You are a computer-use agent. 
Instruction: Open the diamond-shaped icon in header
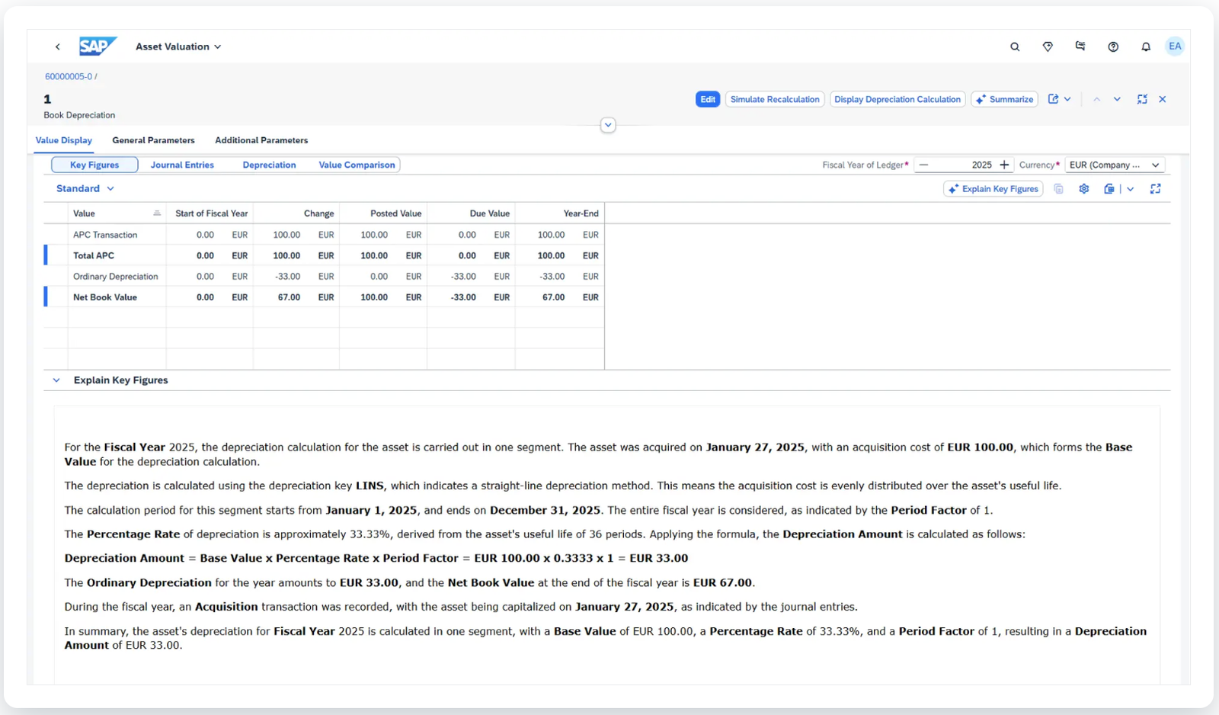click(x=1048, y=46)
